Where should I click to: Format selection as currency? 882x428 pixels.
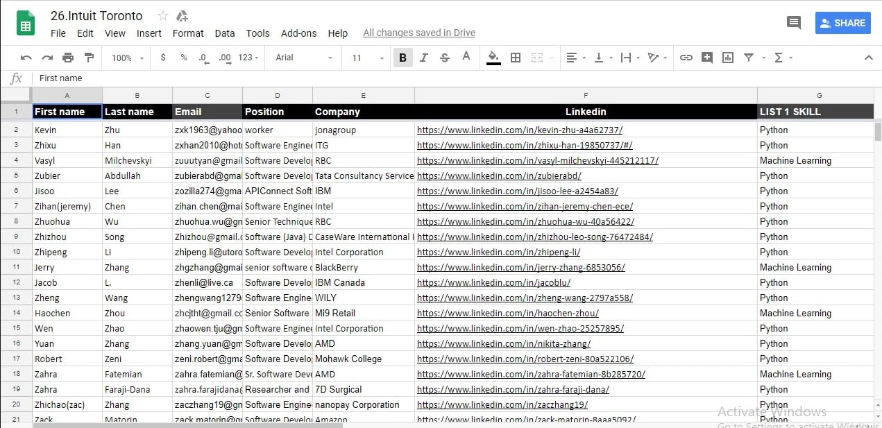[x=163, y=58]
